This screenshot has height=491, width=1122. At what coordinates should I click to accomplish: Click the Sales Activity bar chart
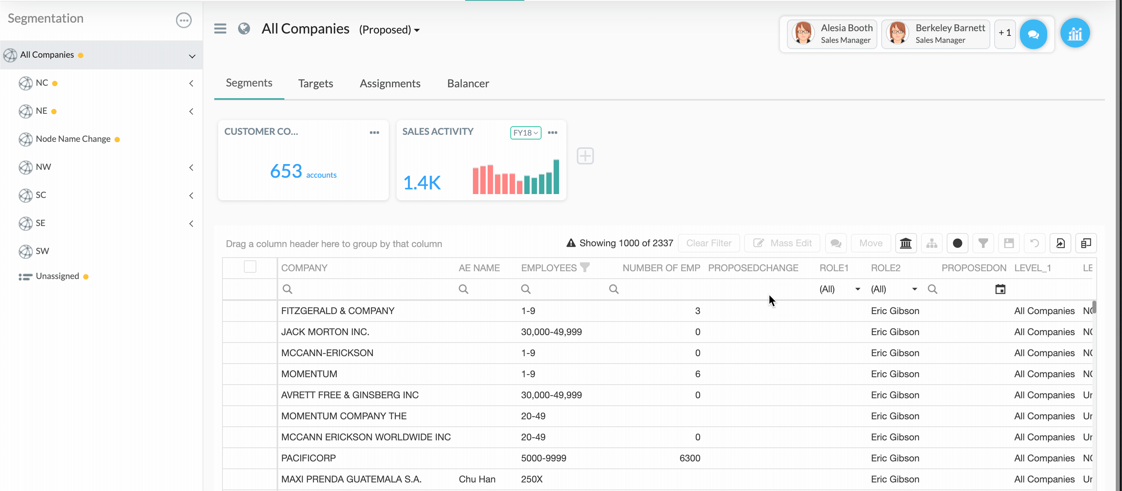click(x=516, y=176)
